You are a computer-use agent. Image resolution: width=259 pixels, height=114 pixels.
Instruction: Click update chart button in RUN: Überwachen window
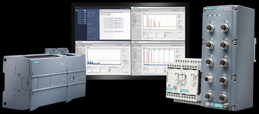[x=126, y=73]
